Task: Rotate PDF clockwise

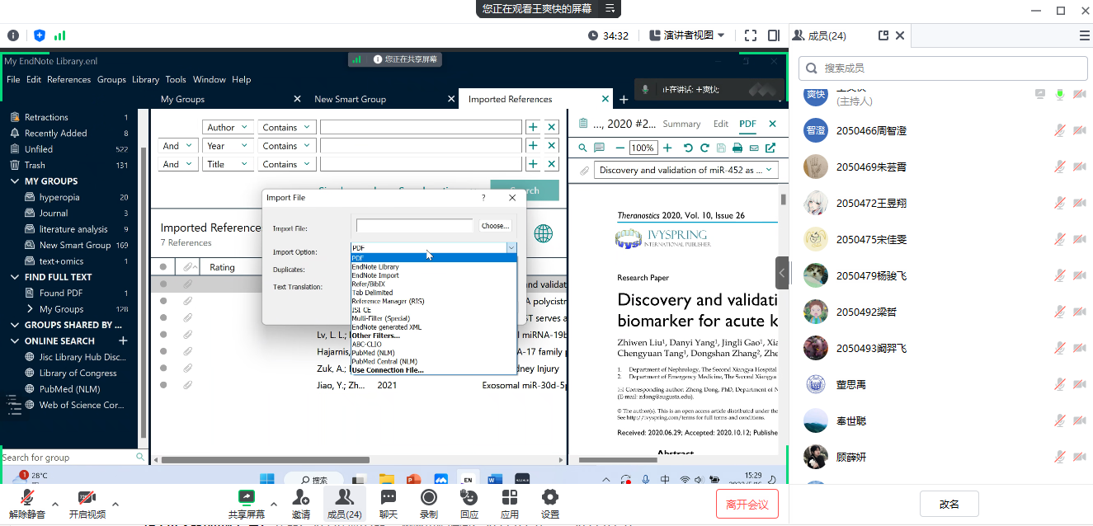Action: [704, 148]
